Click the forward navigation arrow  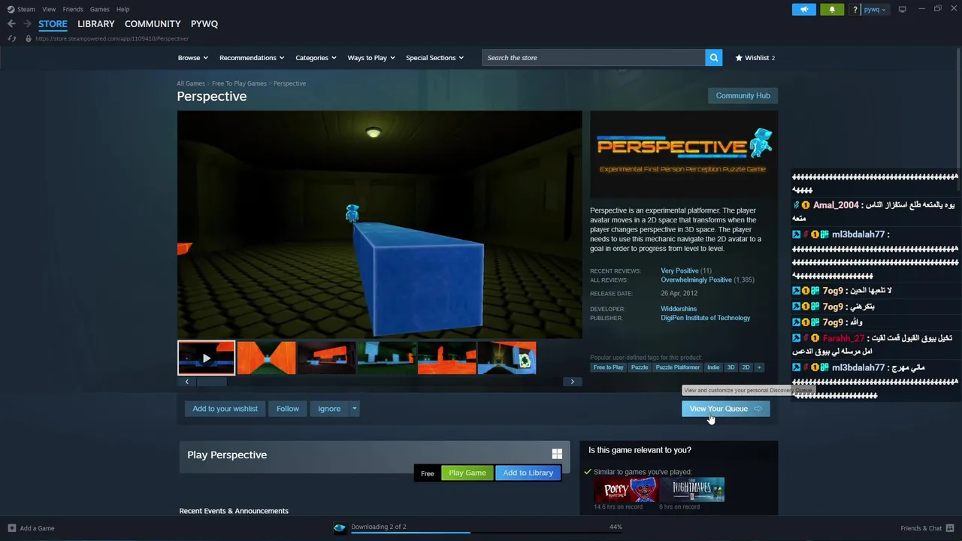pos(27,24)
